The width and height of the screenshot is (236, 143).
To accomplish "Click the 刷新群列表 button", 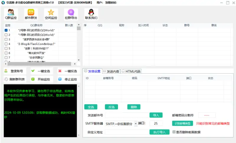I will 15,79.
